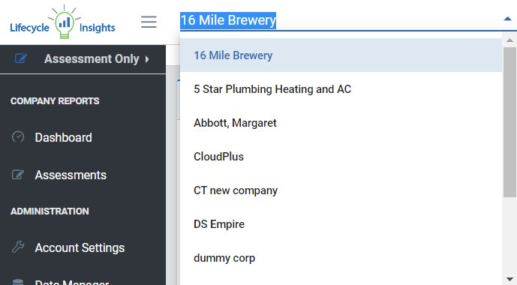Screen dimensions: 517x285
Task: Toggle the hamburger sidebar menu
Action: tap(149, 22)
